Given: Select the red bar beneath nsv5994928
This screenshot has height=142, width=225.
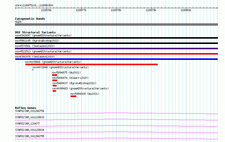Looking at the screenshot, I should click(x=73, y=96).
